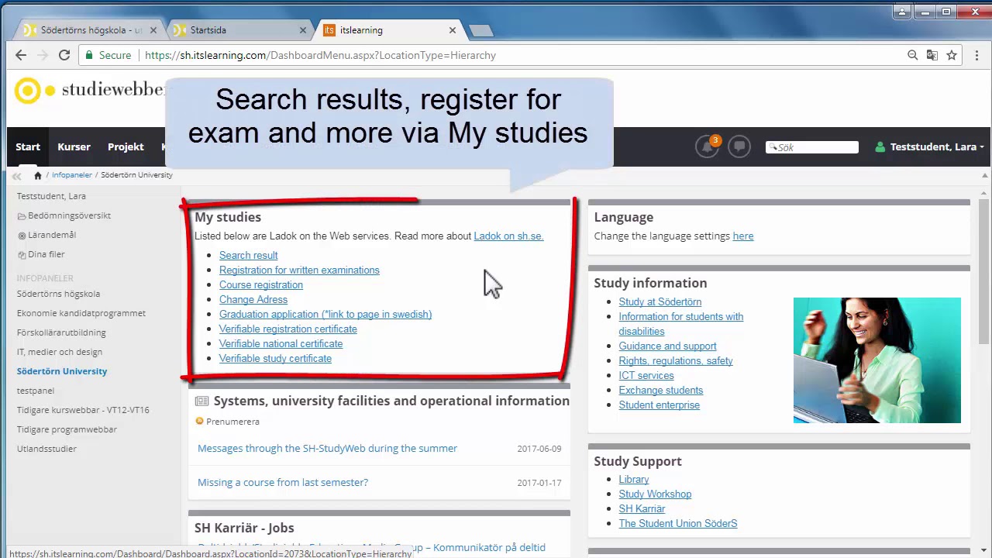
Task: Open Rights, regulations, safety link
Action: pos(675,360)
